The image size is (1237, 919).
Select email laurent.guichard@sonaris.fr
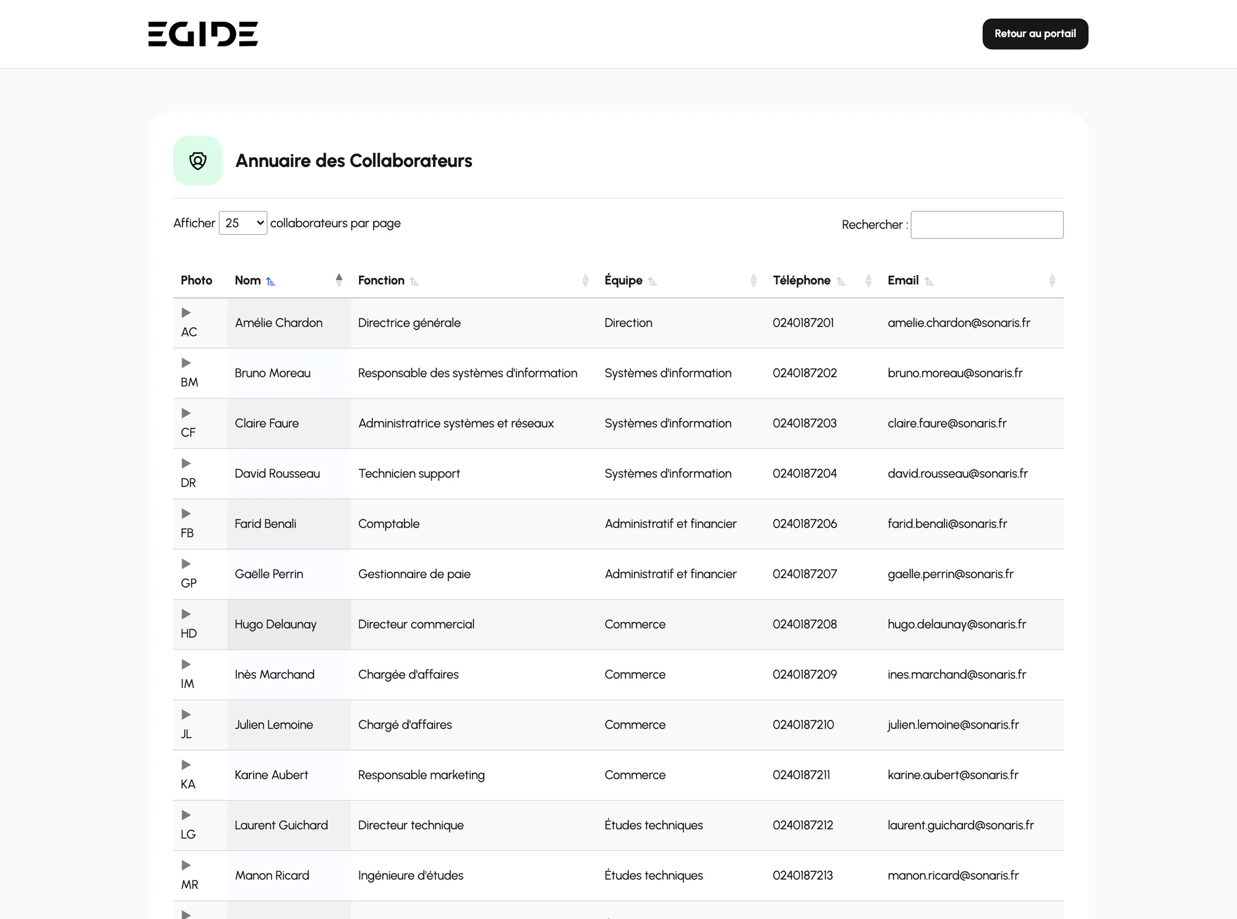click(961, 825)
